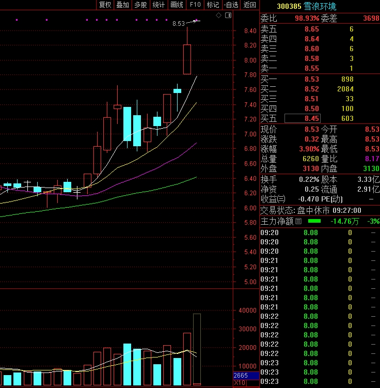Click 流通 value 2.91亿
The width and height of the screenshot is (380, 388).
(368, 189)
